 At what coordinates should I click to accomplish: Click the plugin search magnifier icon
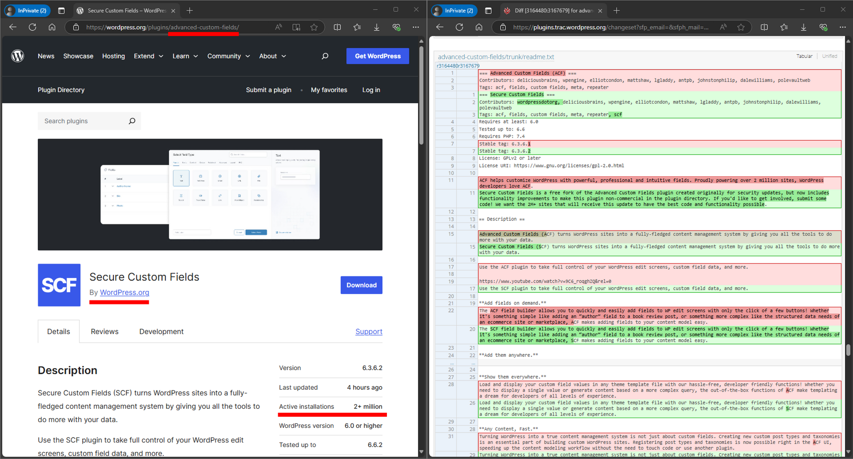point(132,121)
